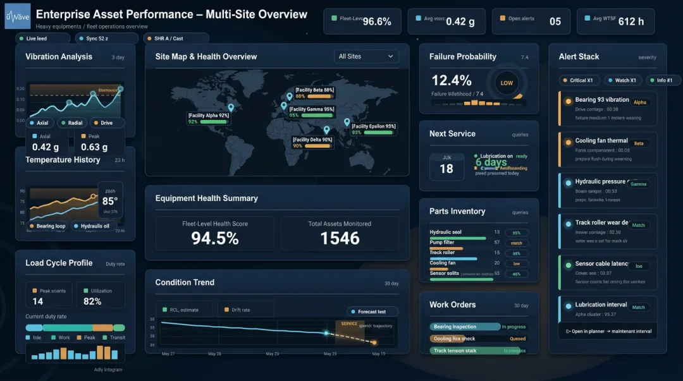Click the Cooling fan thermal alert status dot
Screen dimensions: 683x381
tap(568, 142)
